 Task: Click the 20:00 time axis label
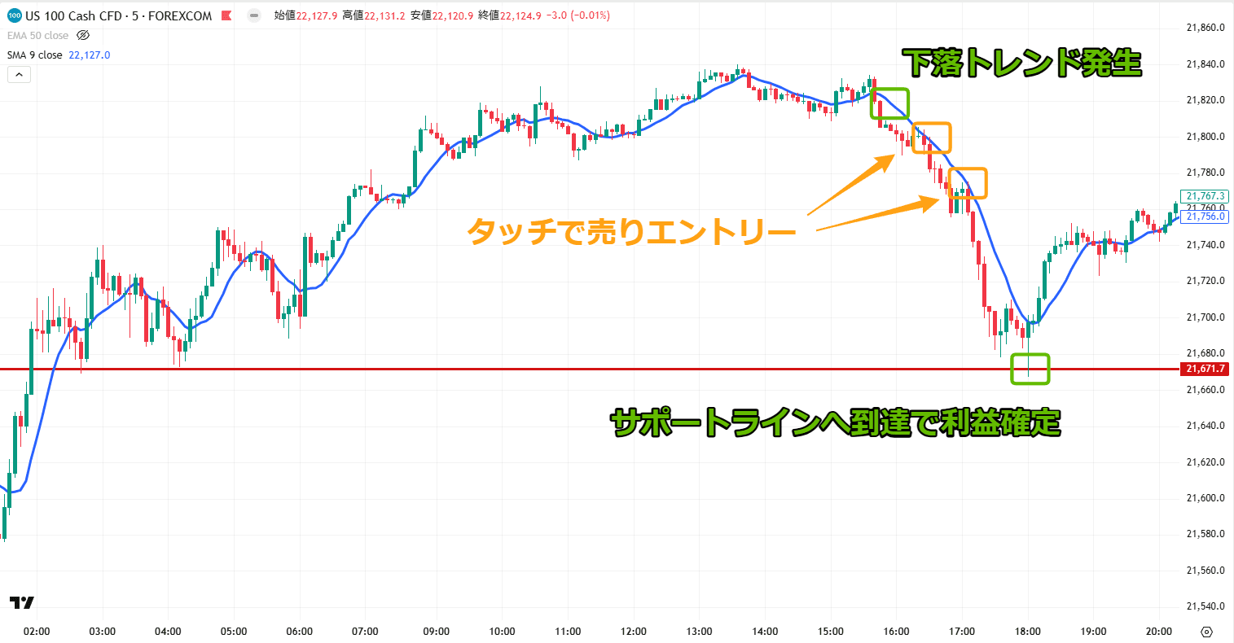pyautogui.click(x=1158, y=632)
